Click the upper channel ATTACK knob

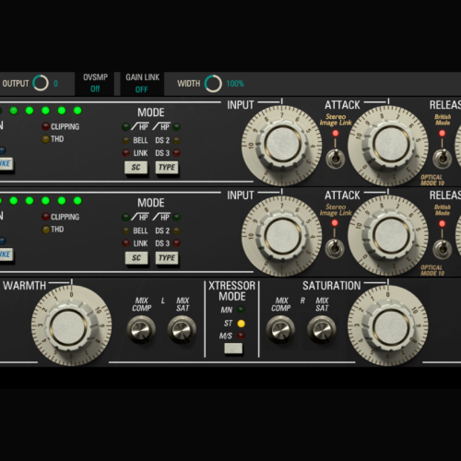388,146
